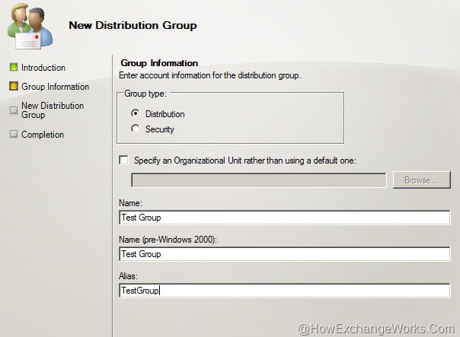Click the distribution group wizard header icon
Viewport: 460px width, 337px height.
(30, 26)
